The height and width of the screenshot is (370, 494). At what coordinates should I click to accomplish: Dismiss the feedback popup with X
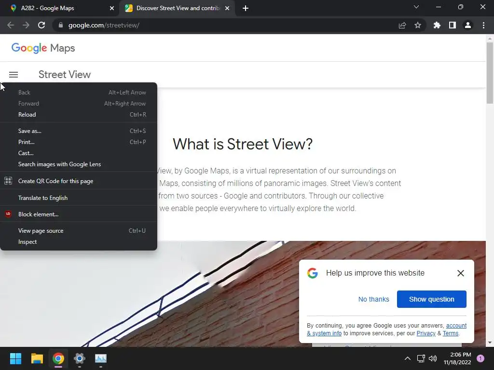coord(461,273)
